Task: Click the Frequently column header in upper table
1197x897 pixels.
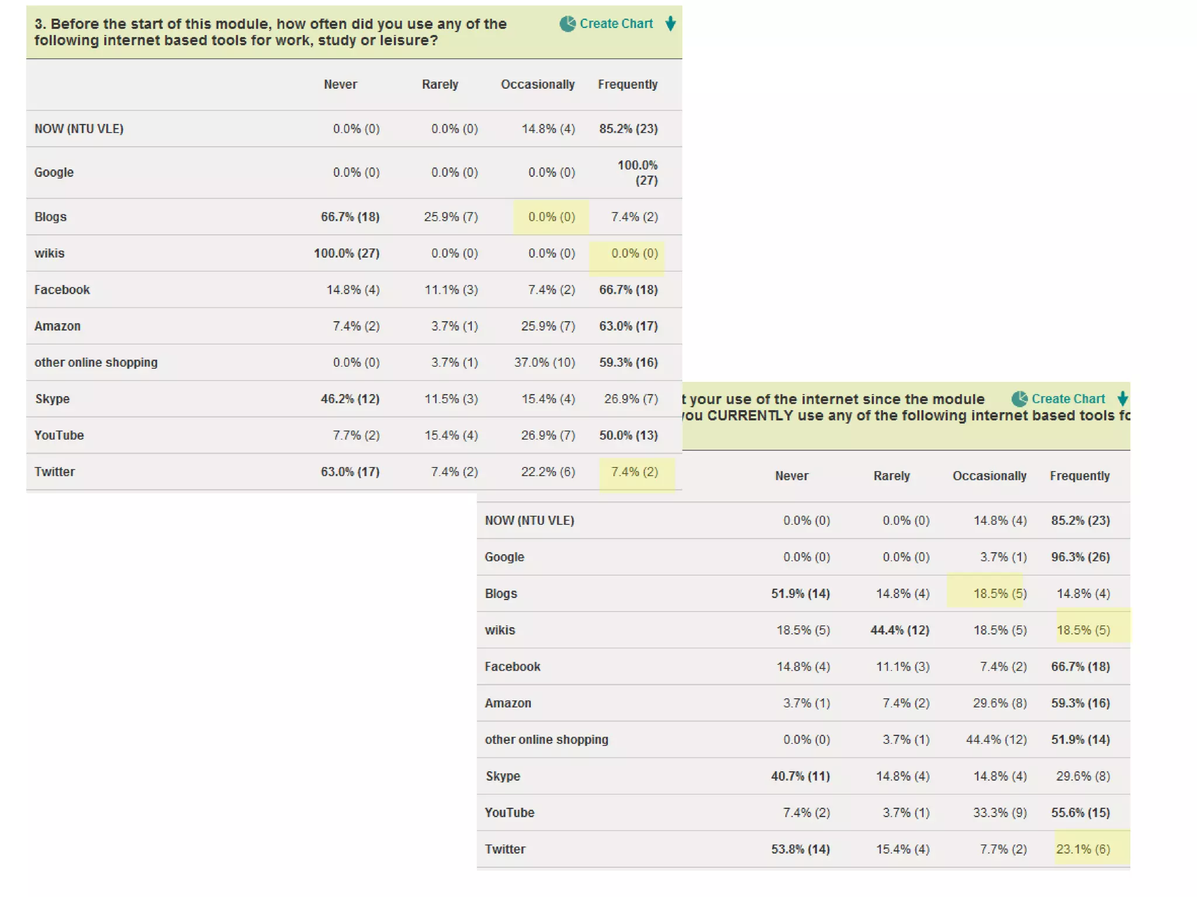Action: (x=627, y=85)
